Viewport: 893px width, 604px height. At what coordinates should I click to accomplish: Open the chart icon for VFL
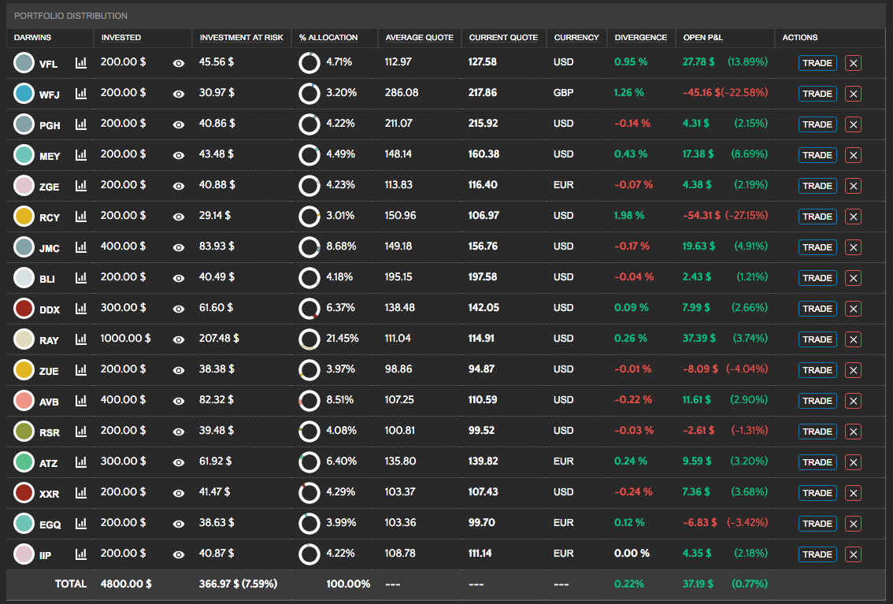tap(81, 62)
